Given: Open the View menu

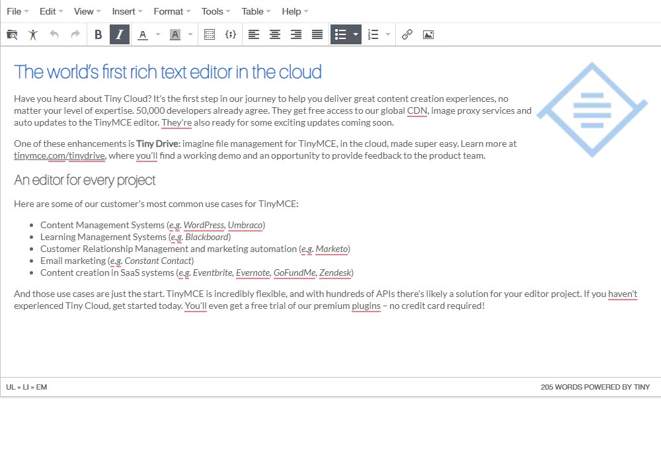Looking at the screenshot, I should (87, 11).
